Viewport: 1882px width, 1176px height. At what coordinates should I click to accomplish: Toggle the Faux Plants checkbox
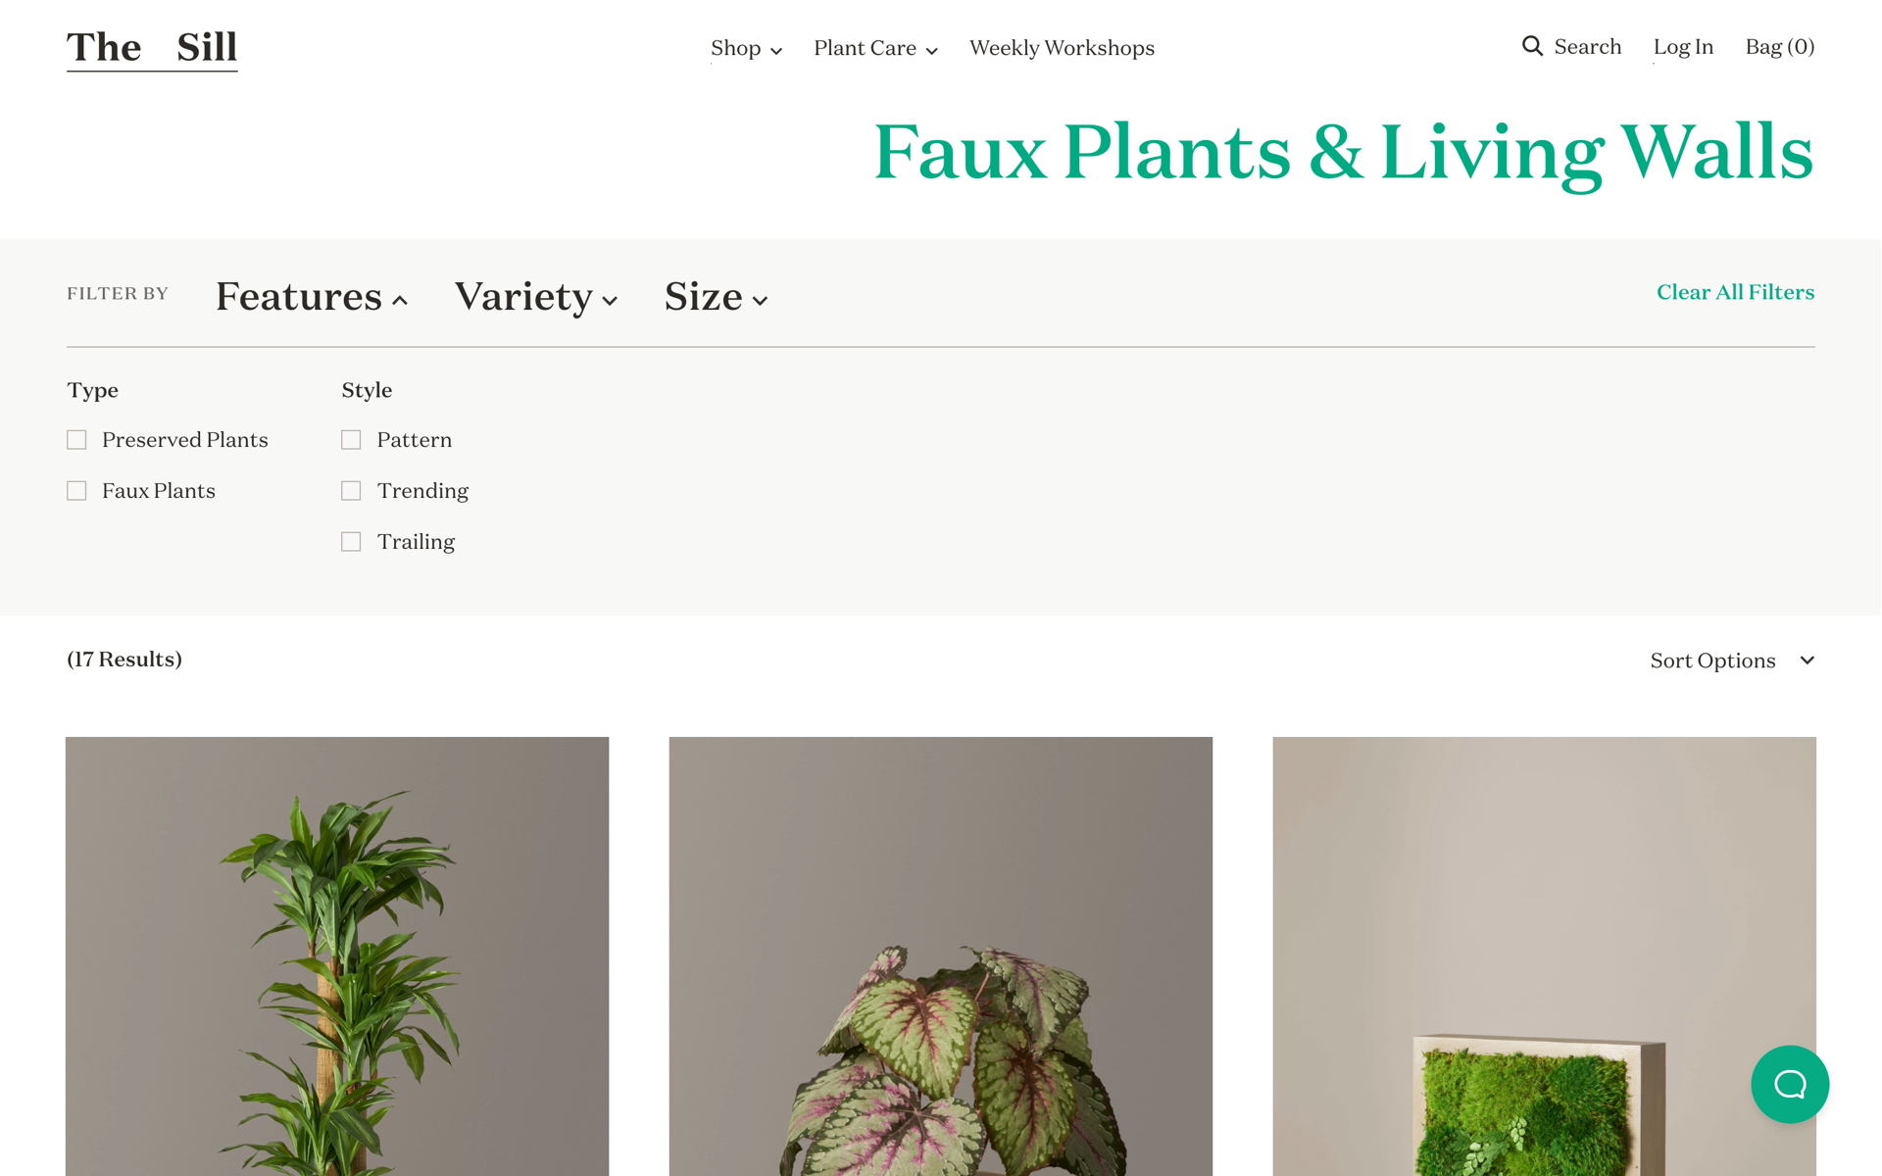(x=77, y=490)
